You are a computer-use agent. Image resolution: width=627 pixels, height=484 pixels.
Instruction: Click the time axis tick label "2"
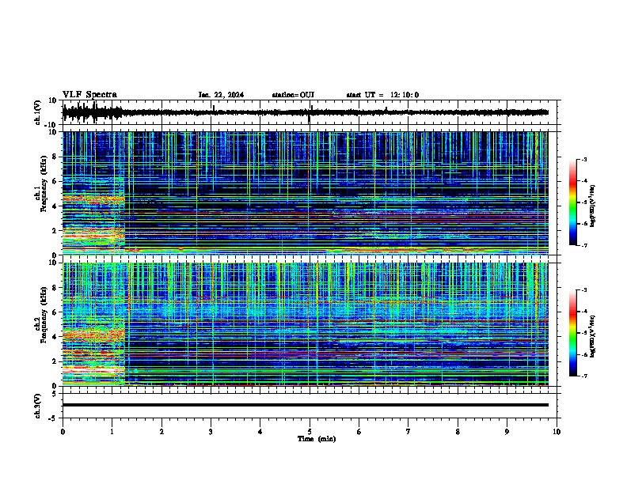161,432
